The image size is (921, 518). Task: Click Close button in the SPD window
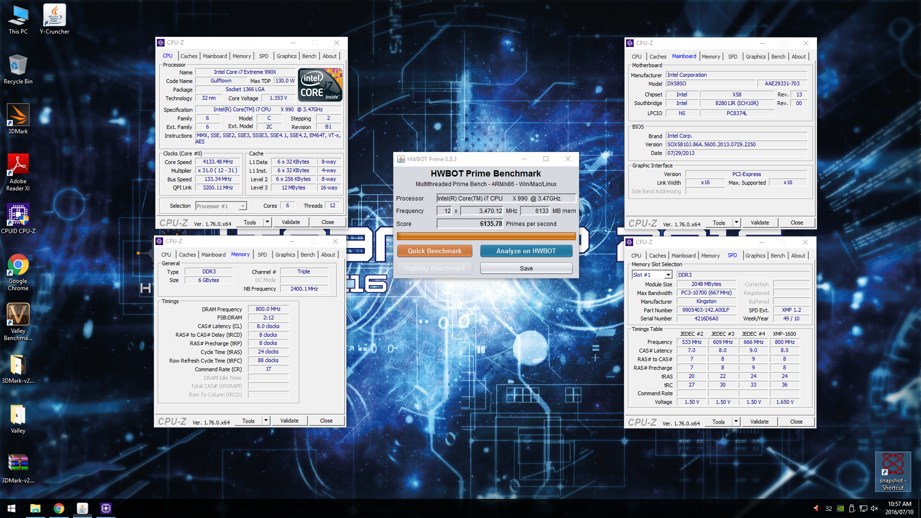[796, 422]
